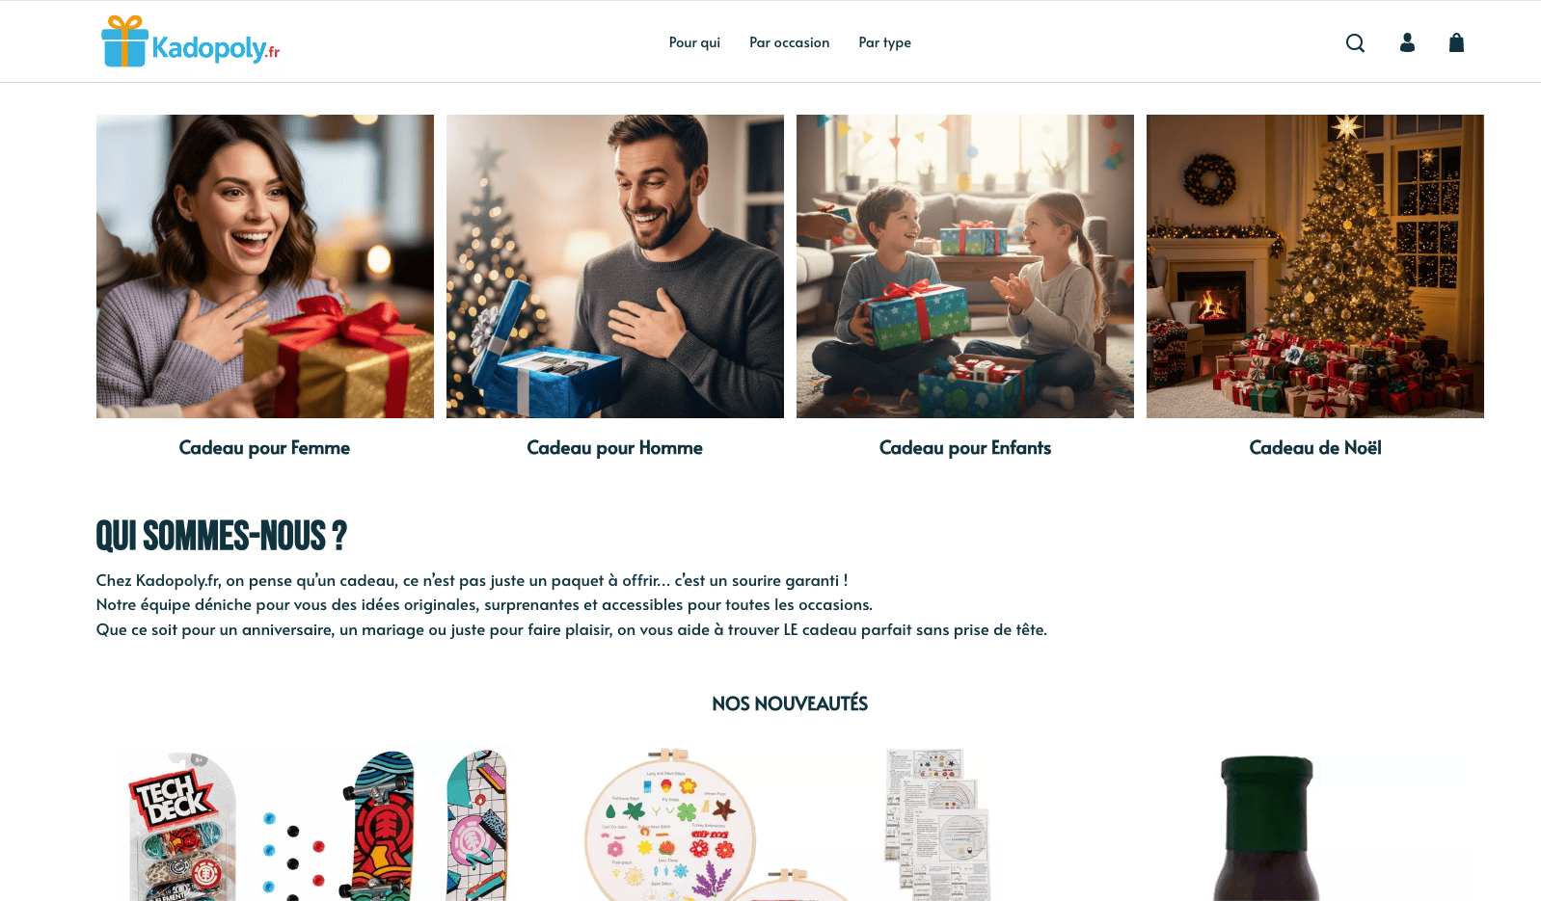Open the Cadeau pour Homme link
This screenshot has width=1541, height=901.
coord(614,447)
